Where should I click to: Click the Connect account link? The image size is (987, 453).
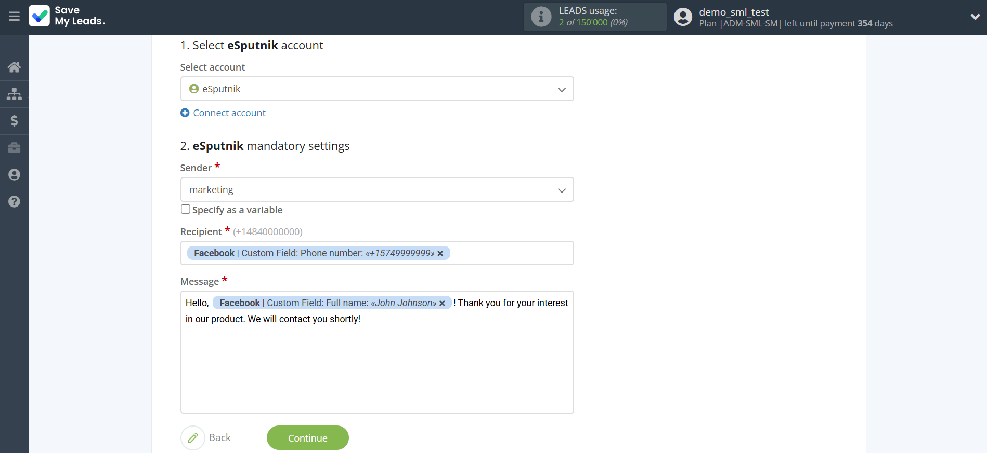click(229, 113)
